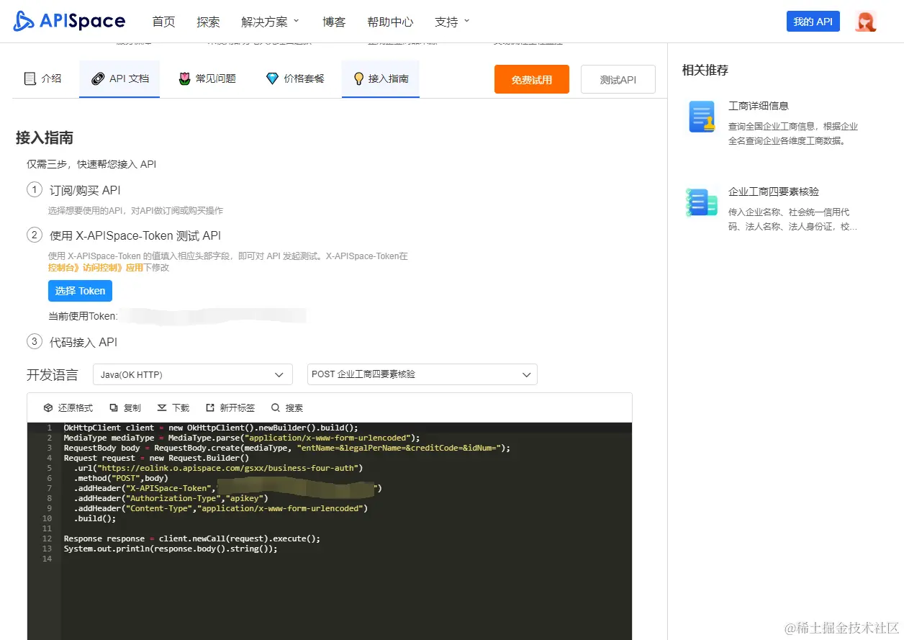Open the 企业工商四要素核验 recommendation icon
904x640 pixels.
coord(702,203)
